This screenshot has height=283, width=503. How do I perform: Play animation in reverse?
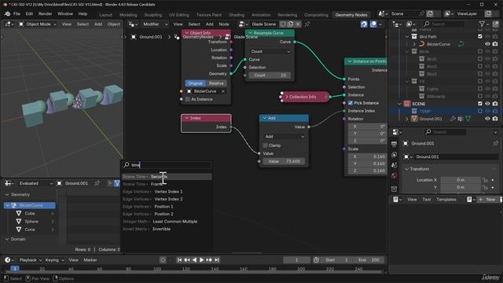click(x=194, y=260)
